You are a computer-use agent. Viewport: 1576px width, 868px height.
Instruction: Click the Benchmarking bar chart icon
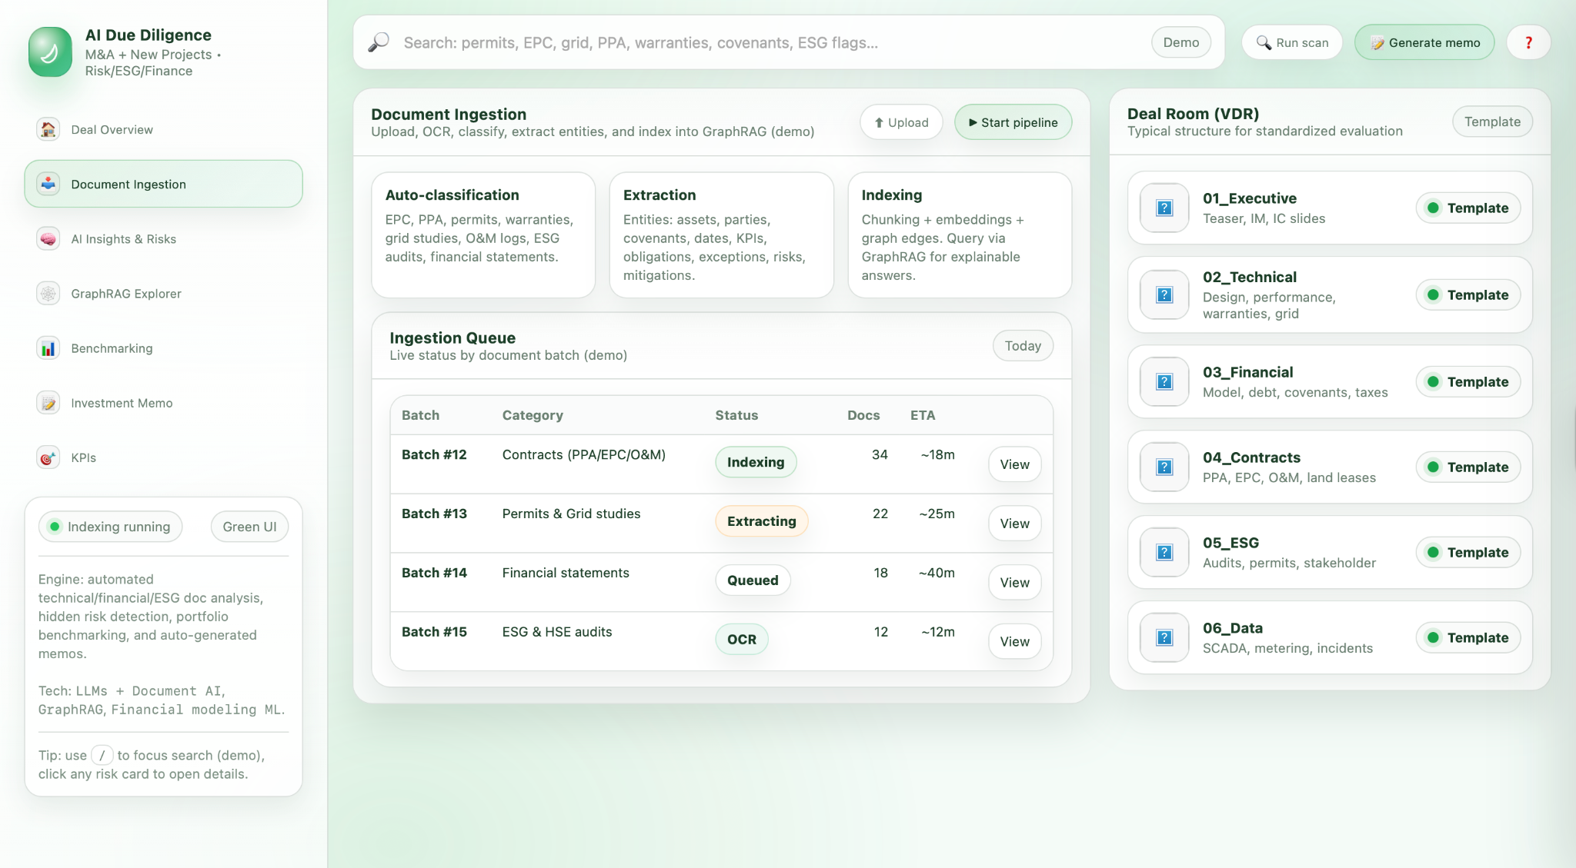pos(48,348)
